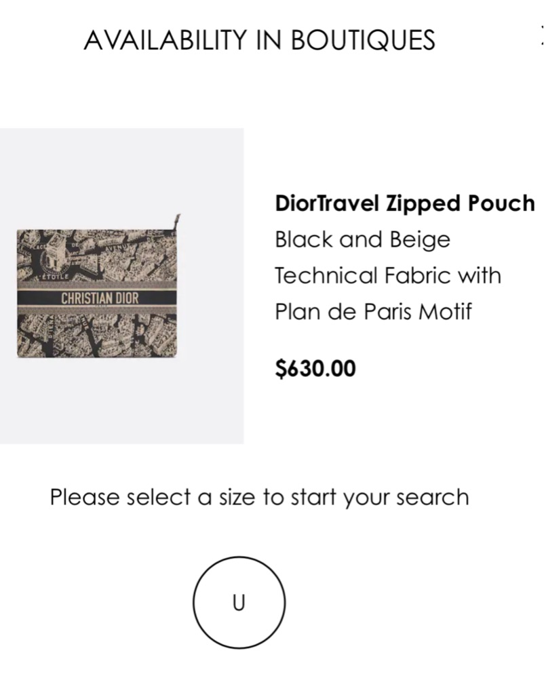Click the DiorTravel Zipped Pouch title

404,203
